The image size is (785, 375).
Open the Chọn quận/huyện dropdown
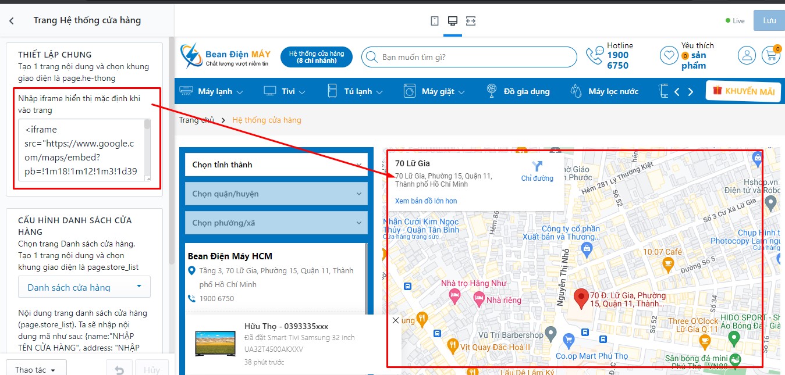pyautogui.click(x=276, y=194)
